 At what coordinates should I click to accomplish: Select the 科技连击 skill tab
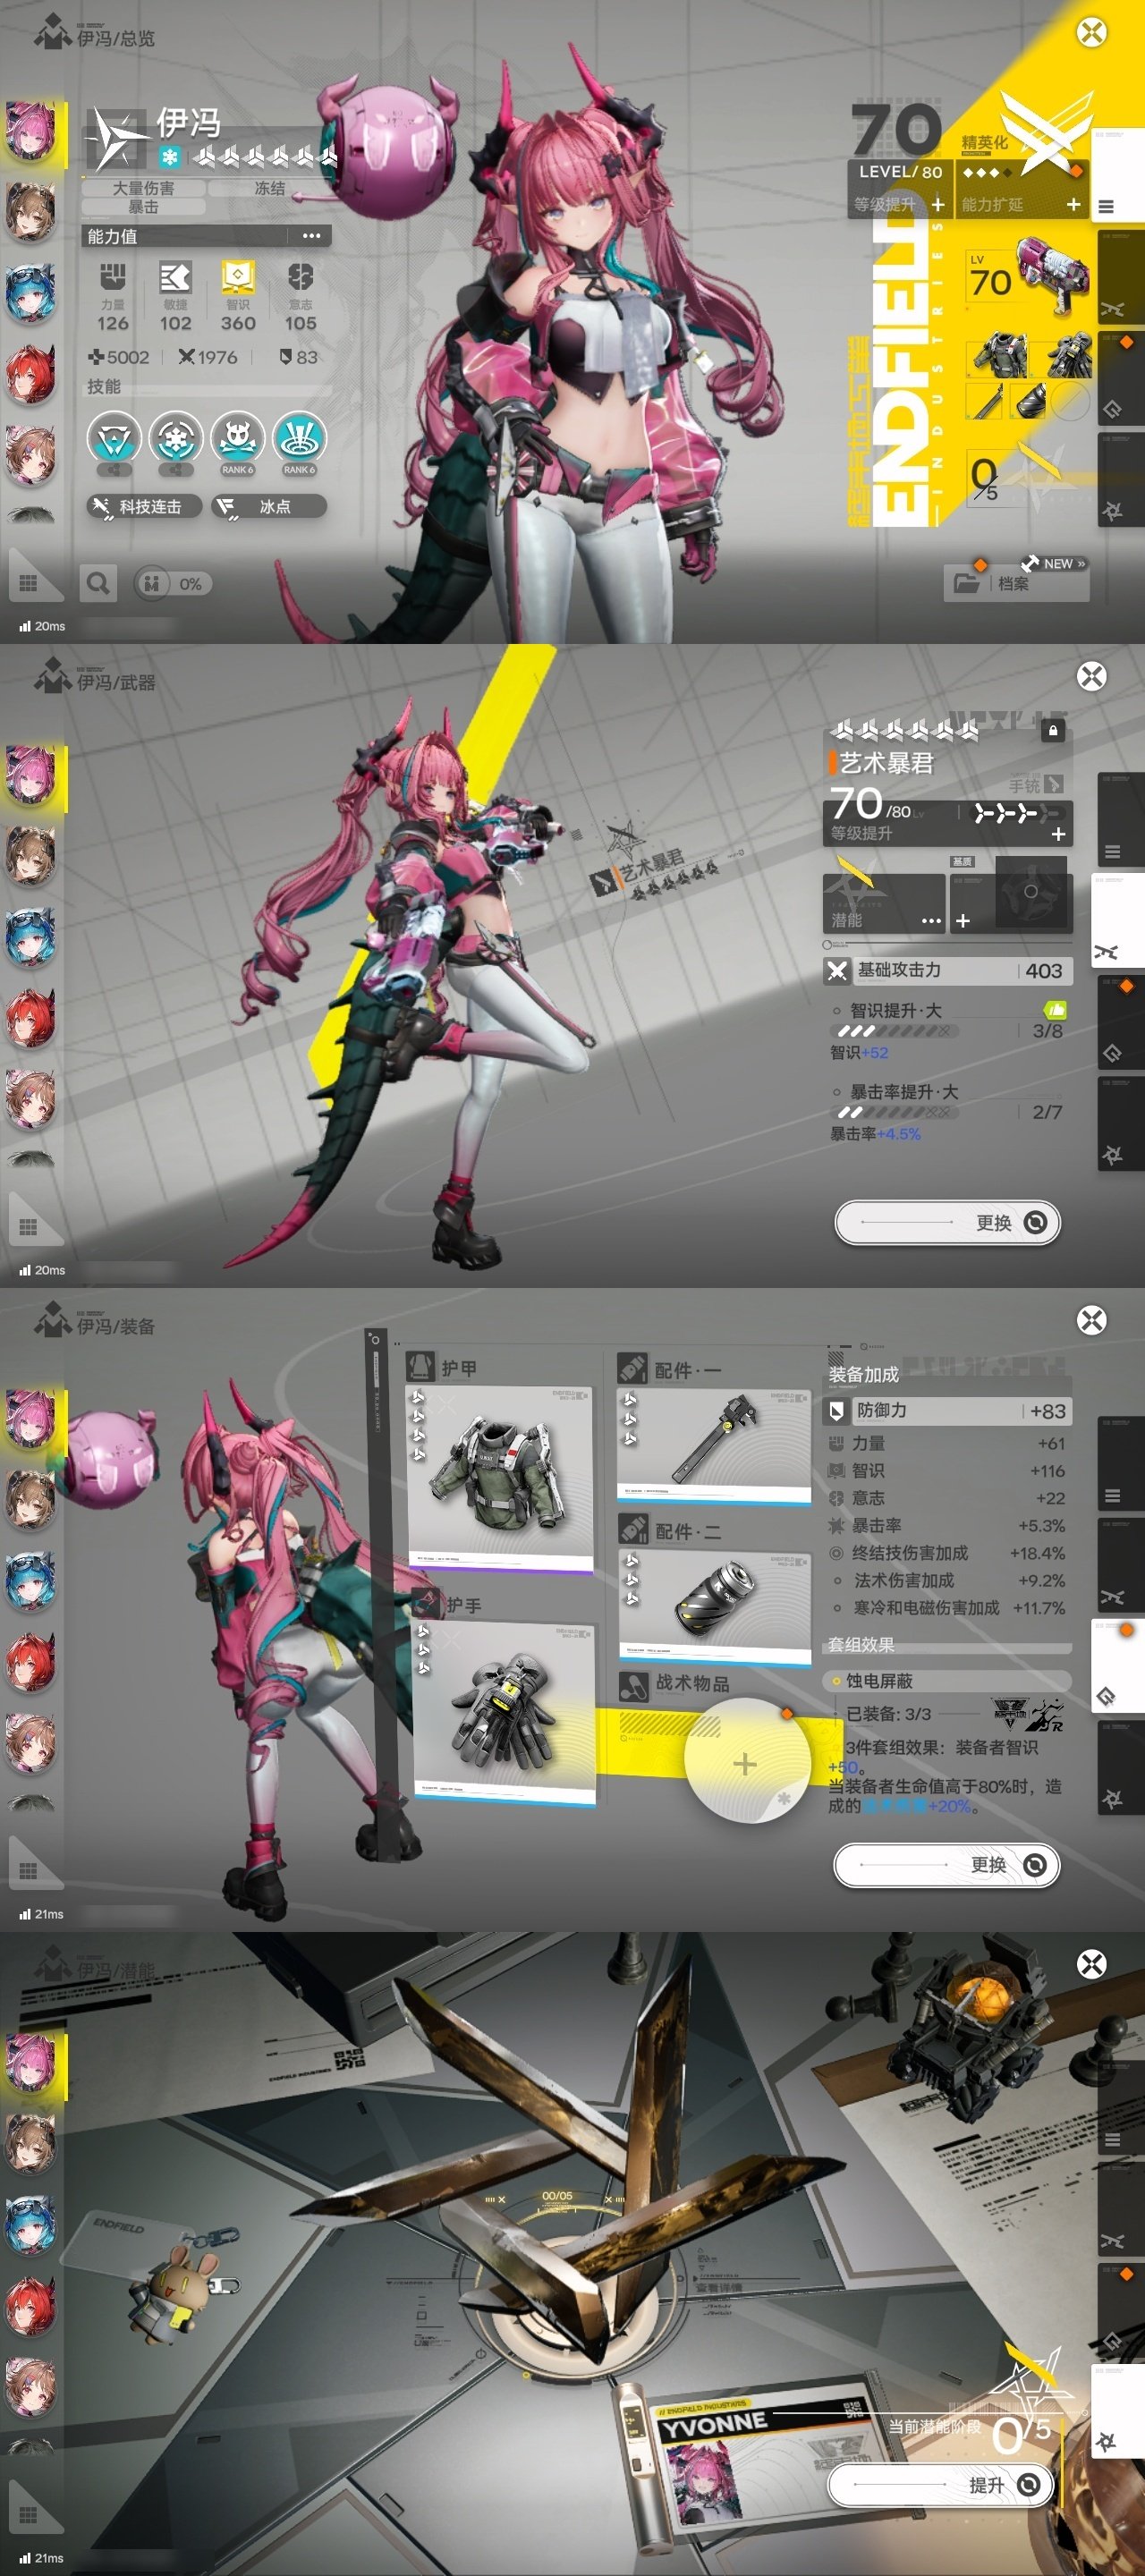point(144,507)
